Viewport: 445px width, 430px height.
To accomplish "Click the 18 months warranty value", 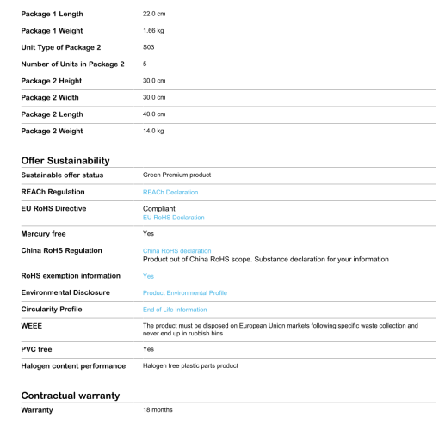I will pos(158,410).
